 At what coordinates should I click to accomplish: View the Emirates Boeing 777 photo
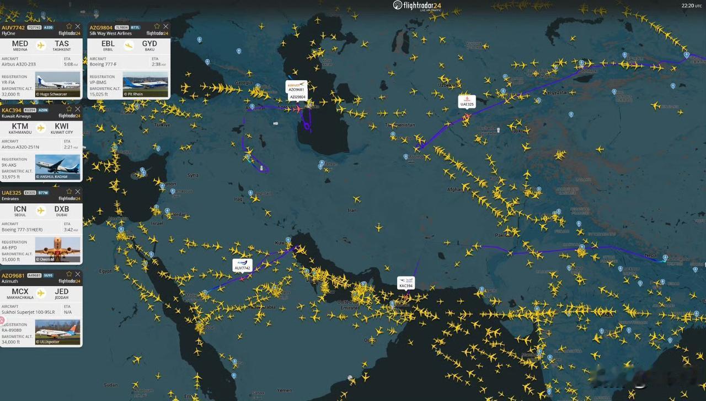[x=57, y=250]
